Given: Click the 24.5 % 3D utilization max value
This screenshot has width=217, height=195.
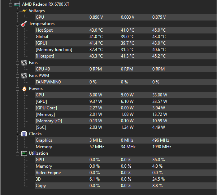Looking at the screenshot, I should click(x=159, y=179).
